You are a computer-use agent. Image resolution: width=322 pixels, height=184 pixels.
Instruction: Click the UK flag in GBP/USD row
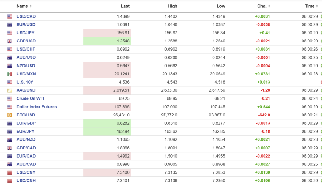(x=9, y=41)
